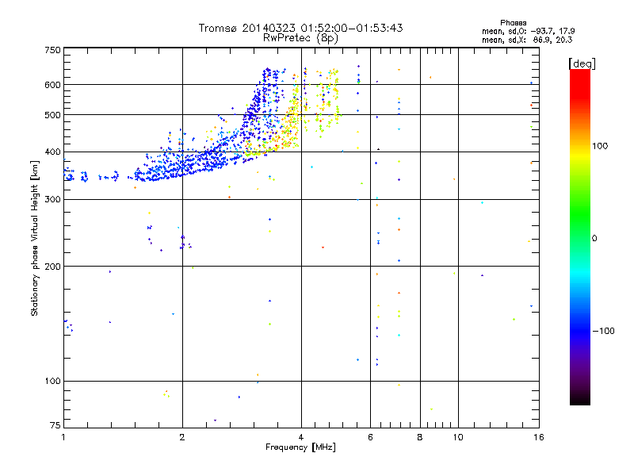Click the 'Phases' header text

click(x=513, y=23)
